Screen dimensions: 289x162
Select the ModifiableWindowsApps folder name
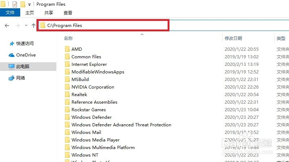point(98,72)
